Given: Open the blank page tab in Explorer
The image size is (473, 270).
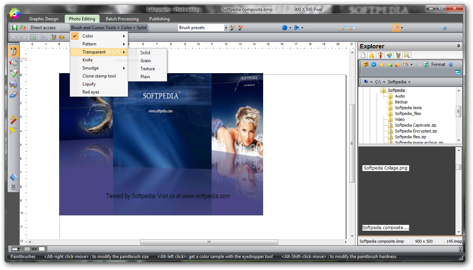Looking at the screenshot, I should click(363, 55).
